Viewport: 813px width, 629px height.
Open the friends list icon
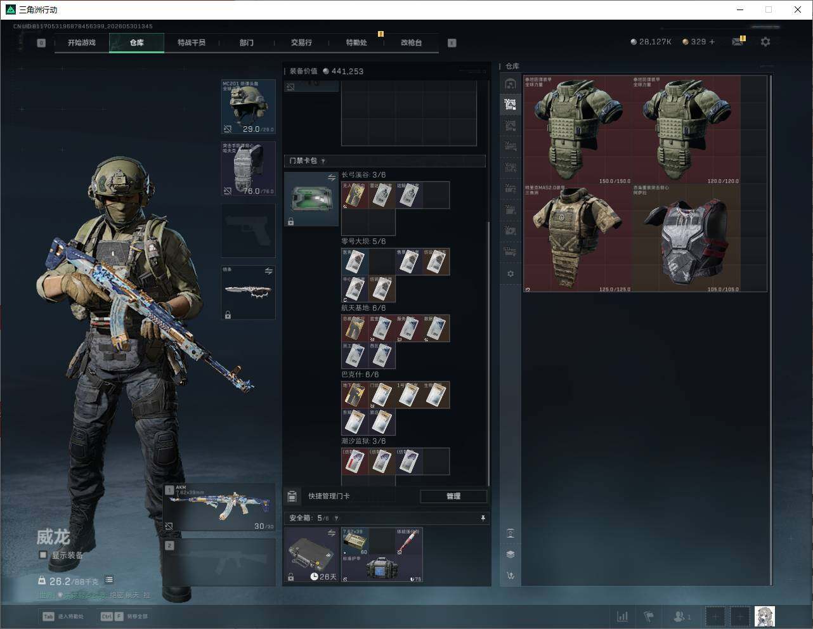click(x=682, y=616)
